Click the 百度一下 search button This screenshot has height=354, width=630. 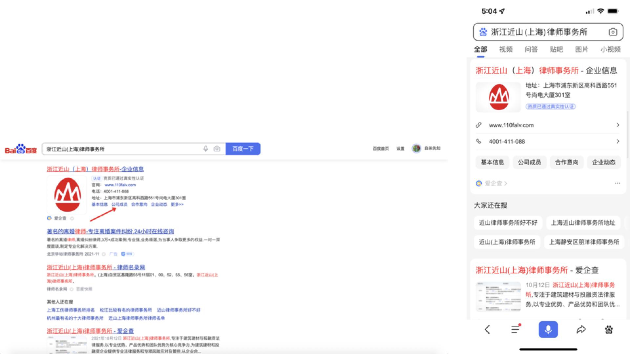tap(243, 149)
